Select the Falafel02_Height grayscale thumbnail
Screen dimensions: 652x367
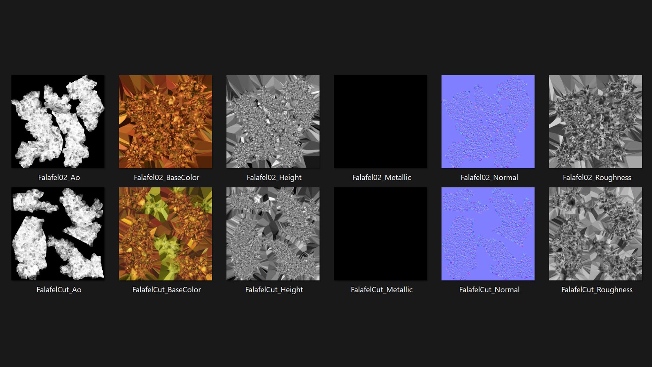pos(273,122)
